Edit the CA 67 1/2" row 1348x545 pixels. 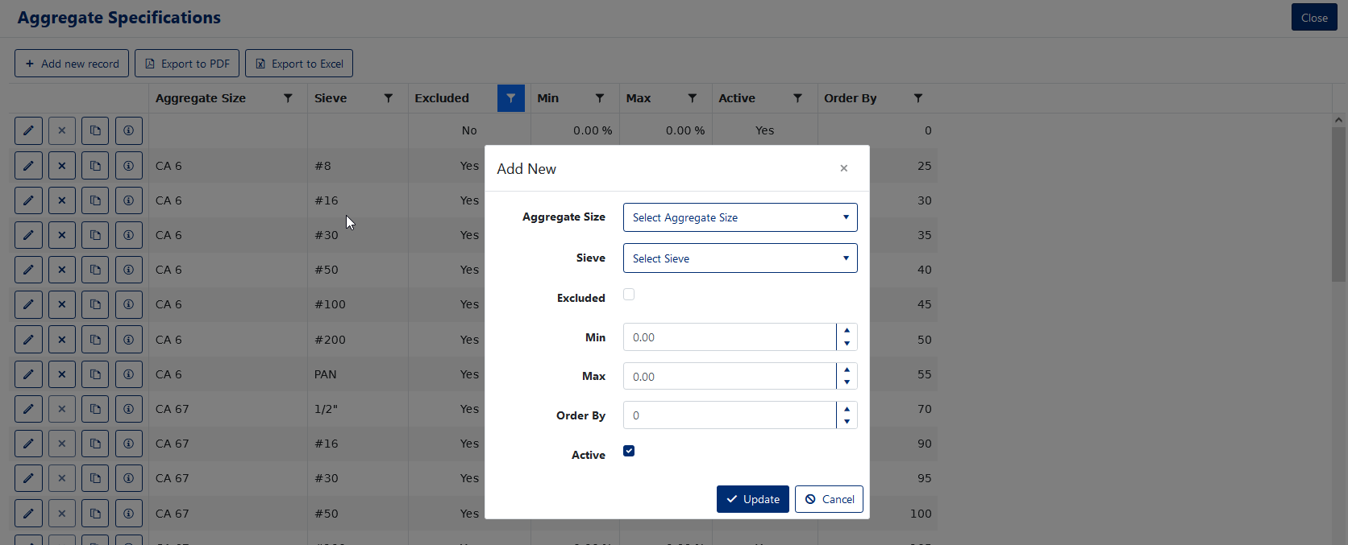point(28,409)
